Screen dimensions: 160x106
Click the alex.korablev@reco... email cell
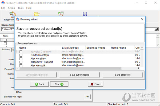click(73, 58)
